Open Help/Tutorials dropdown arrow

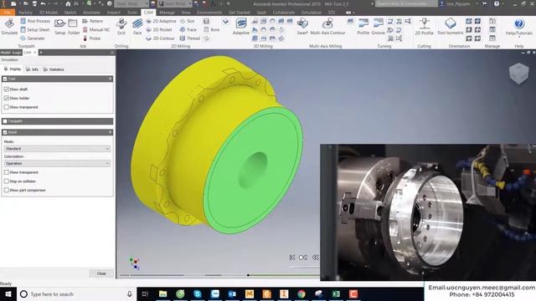point(519,37)
